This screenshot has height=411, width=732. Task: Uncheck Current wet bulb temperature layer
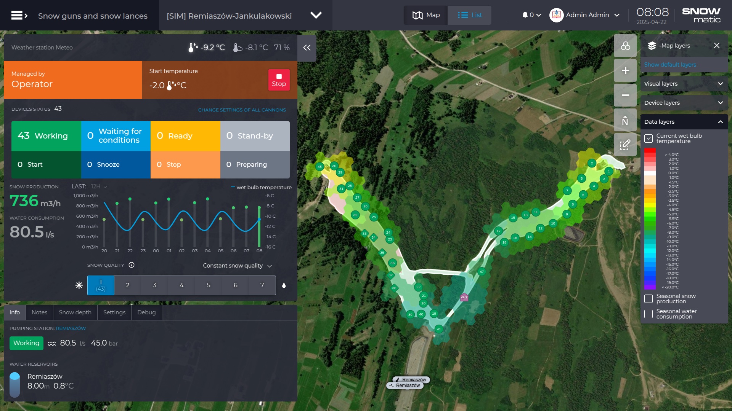tap(649, 139)
